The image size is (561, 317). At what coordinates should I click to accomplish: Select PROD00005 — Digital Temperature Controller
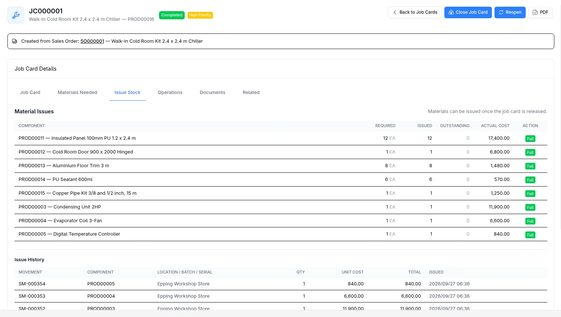click(69, 234)
